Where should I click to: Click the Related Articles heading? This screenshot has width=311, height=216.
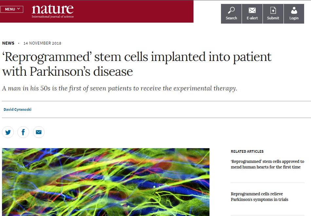point(247,151)
